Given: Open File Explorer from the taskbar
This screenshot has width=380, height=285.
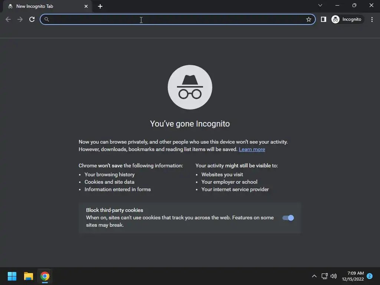Looking at the screenshot, I should (28, 276).
